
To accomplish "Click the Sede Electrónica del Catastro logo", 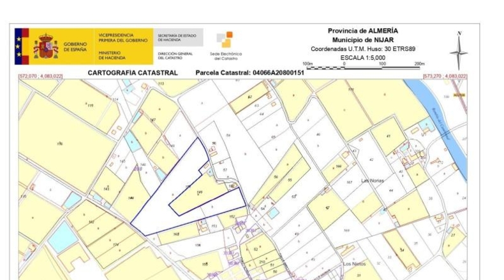I will coord(226,46).
